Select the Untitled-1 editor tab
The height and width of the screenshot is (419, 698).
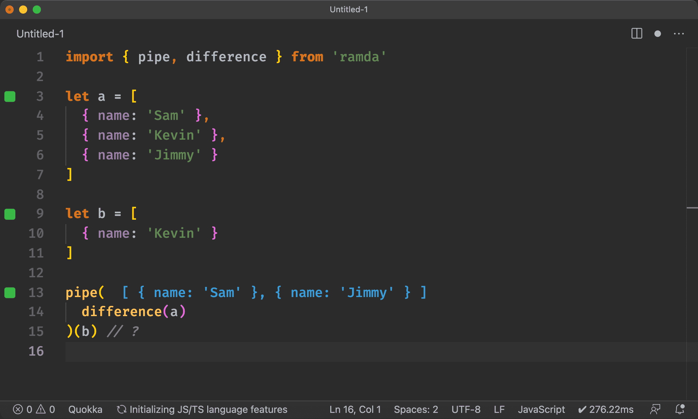point(40,34)
